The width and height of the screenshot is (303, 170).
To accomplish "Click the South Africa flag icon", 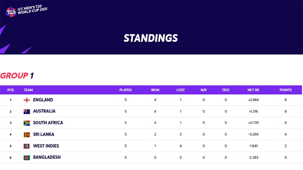I will 27,123.
